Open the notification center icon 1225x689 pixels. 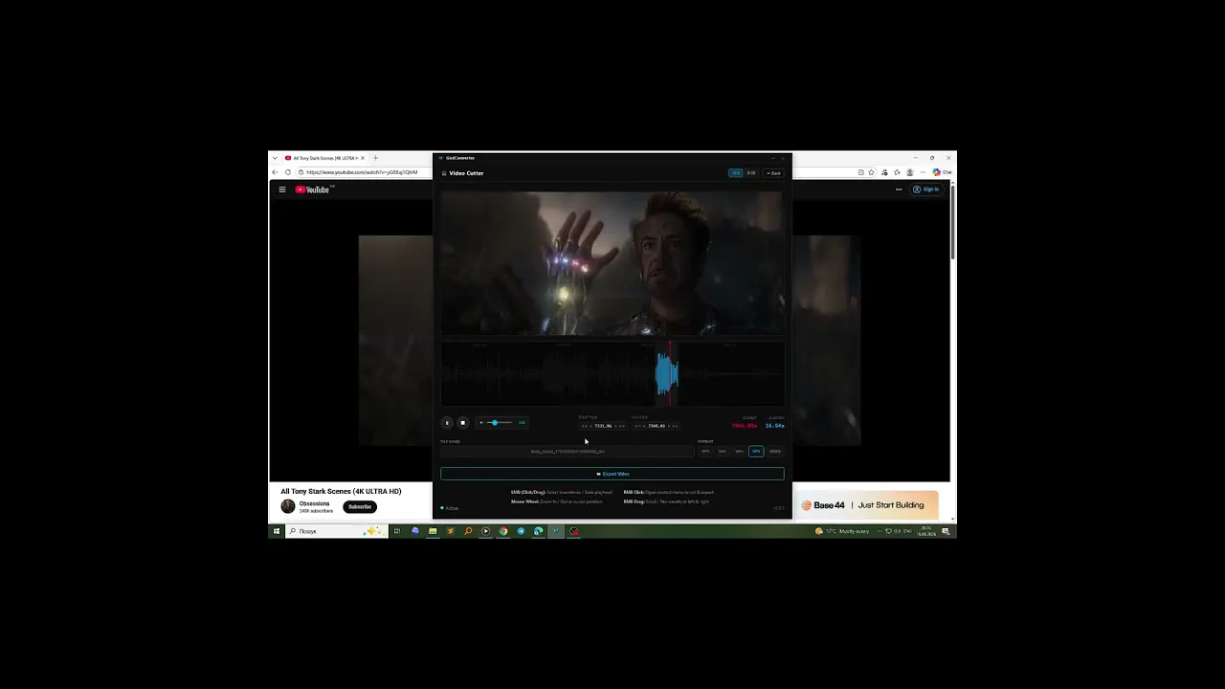947,531
